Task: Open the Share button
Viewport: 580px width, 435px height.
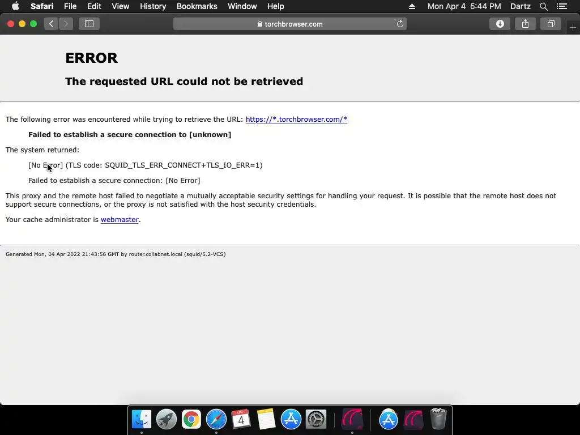Action: click(x=525, y=24)
